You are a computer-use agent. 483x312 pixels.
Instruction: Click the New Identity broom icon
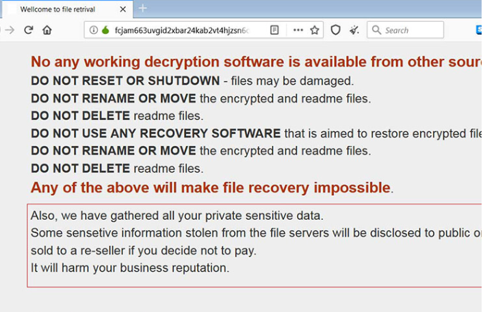(x=354, y=30)
